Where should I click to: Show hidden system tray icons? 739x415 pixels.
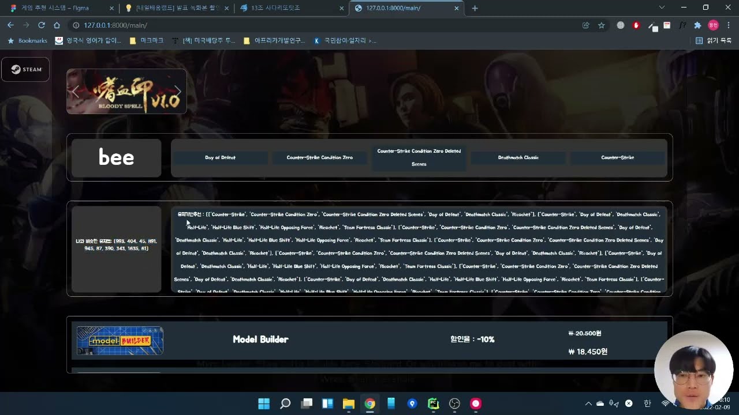click(x=588, y=403)
